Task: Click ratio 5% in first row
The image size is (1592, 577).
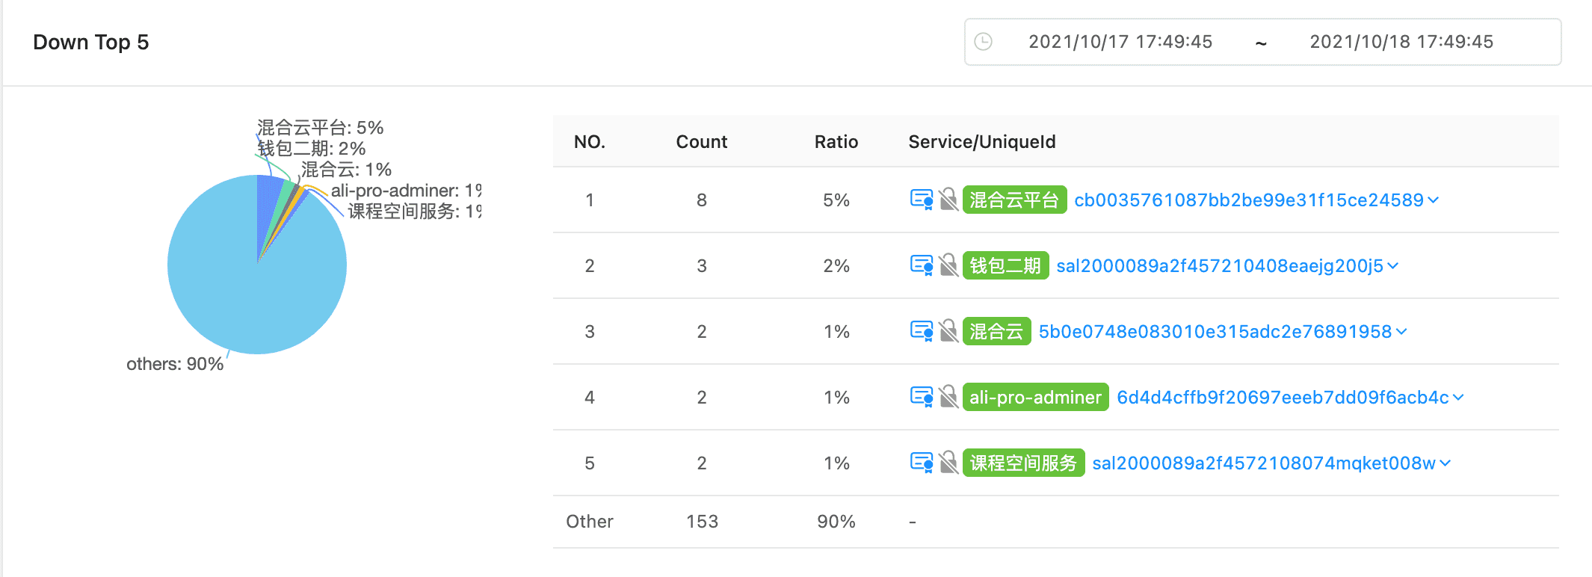Action: tap(836, 200)
